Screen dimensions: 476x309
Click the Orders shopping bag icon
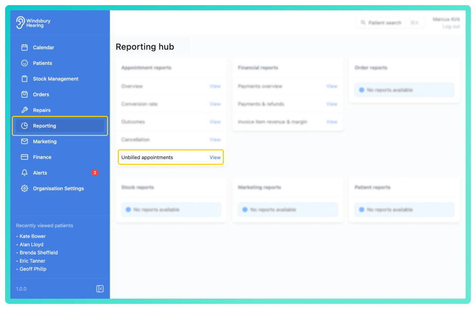(x=25, y=94)
